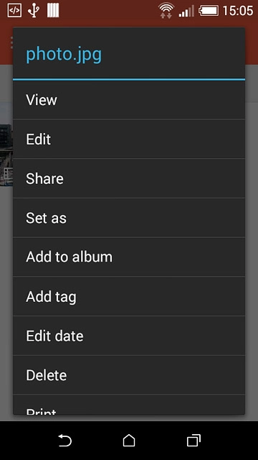Image resolution: width=258 pixels, height=460 pixels.
Task: Select the Share option
Action: click(x=129, y=178)
